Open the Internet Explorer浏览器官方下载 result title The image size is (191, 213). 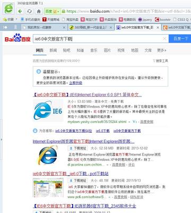pyautogui.click(x=83, y=142)
